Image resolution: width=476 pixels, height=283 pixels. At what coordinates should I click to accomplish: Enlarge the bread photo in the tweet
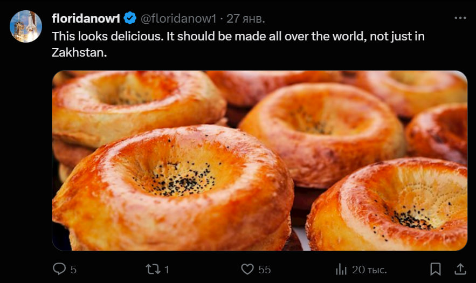pyautogui.click(x=259, y=161)
